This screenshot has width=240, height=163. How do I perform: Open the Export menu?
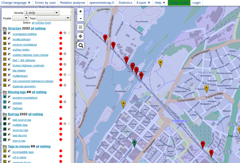(143, 3)
